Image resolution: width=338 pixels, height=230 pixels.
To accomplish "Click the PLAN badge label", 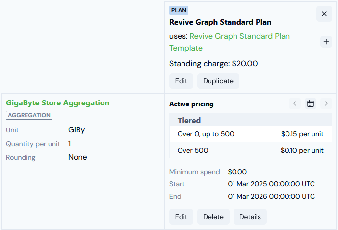I will pyautogui.click(x=179, y=10).
